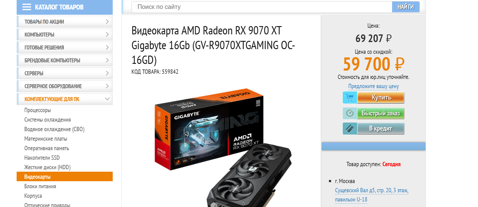Click the credit card icon beside В кредит
478x207 pixels.
click(350, 129)
